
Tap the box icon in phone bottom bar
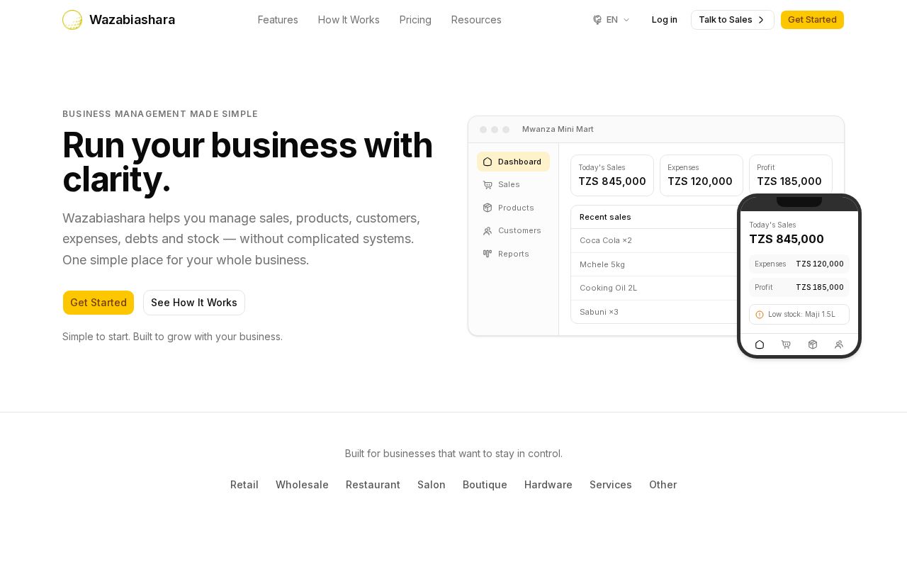[813, 344]
